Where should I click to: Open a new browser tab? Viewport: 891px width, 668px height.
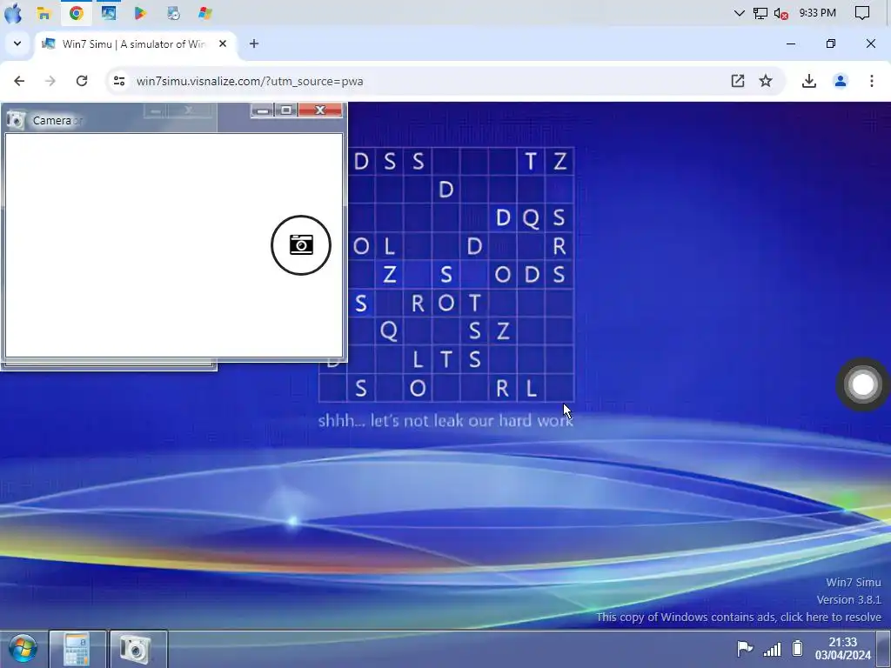(x=254, y=43)
